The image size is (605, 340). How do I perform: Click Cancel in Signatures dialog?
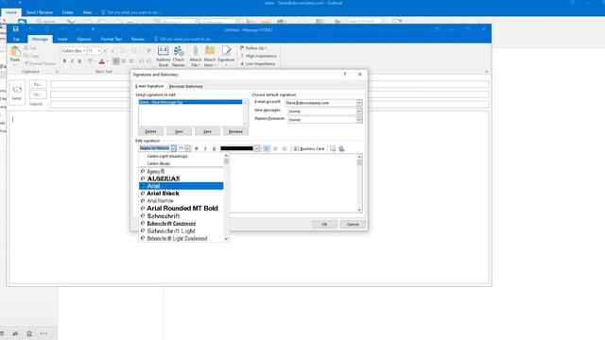pos(353,224)
